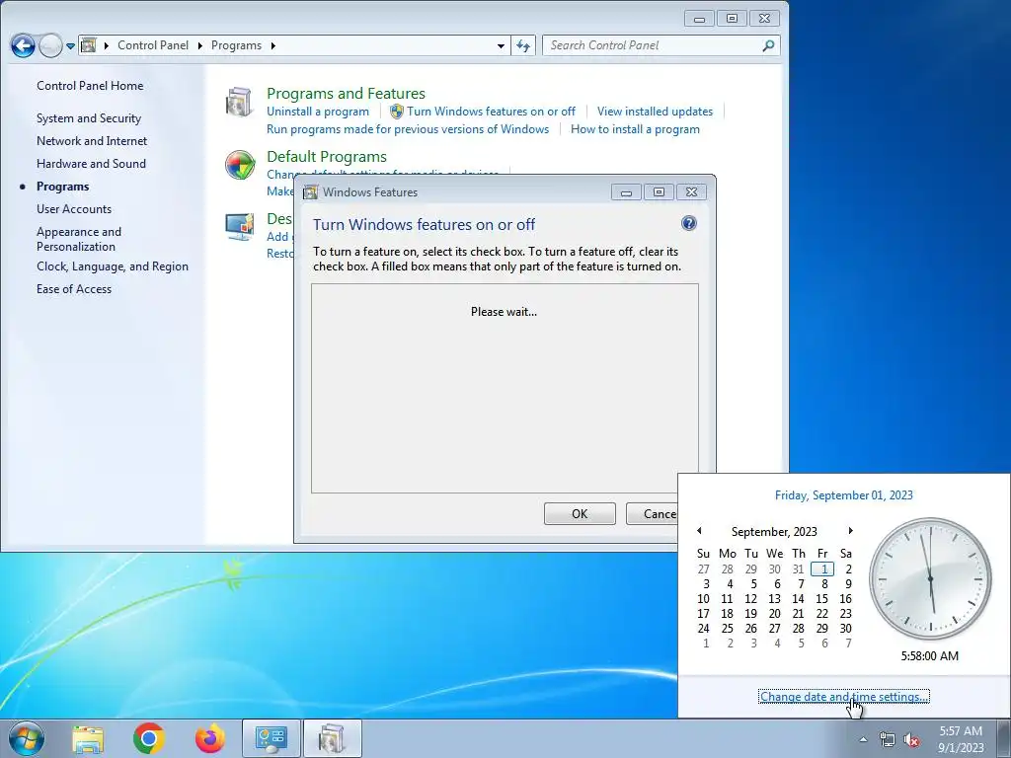This screenshot has width=1011, height=758.
Task: Click the Control Panel icon in address bar
Action: point(89,45)
